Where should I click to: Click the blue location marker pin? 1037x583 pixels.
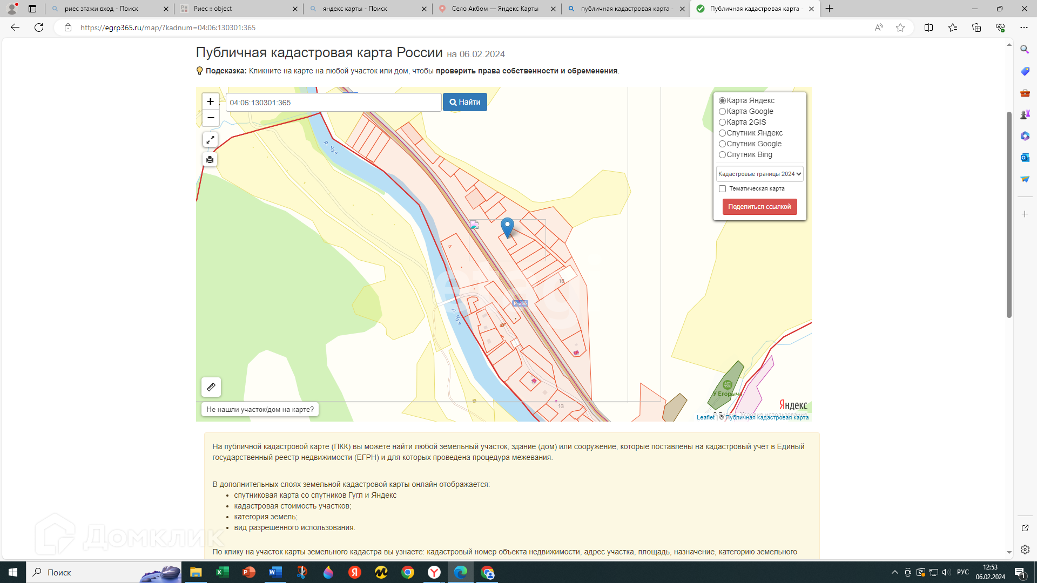pos(507,227)
